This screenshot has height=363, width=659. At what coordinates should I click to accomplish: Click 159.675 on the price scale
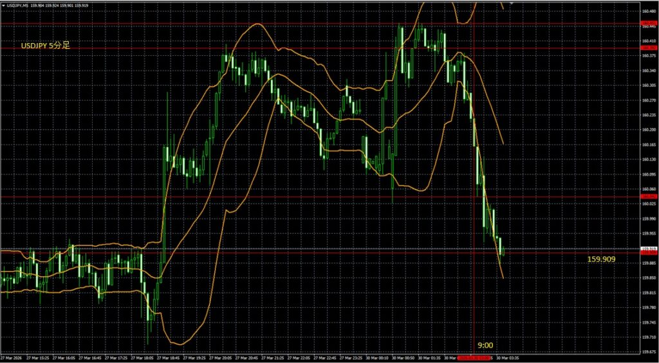(647, 351)
